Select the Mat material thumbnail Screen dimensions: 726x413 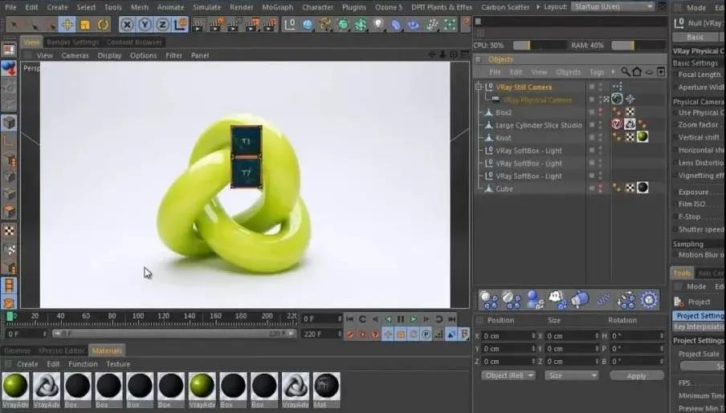pyautogui.click(x=326, y=390)
